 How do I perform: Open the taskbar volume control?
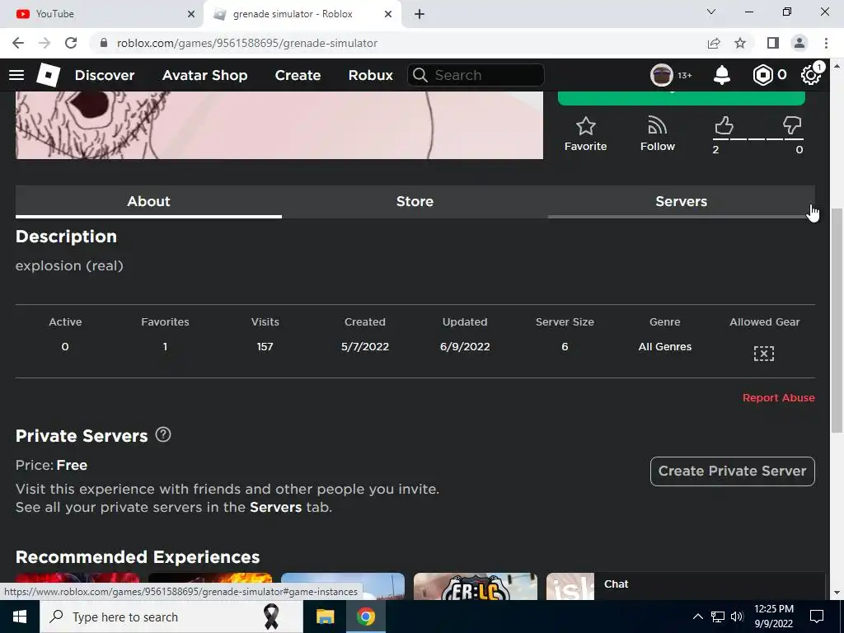point(737,617)
